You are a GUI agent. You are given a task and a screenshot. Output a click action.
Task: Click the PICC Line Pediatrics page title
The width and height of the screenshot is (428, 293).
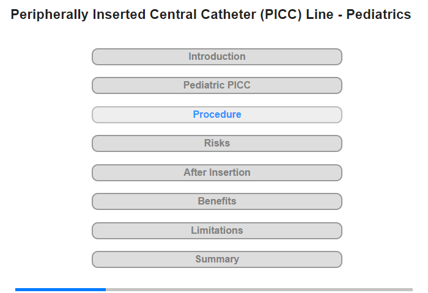[x=211, y=15]
